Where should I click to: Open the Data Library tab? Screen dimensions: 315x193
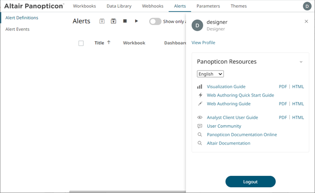[x=119, y=6]
